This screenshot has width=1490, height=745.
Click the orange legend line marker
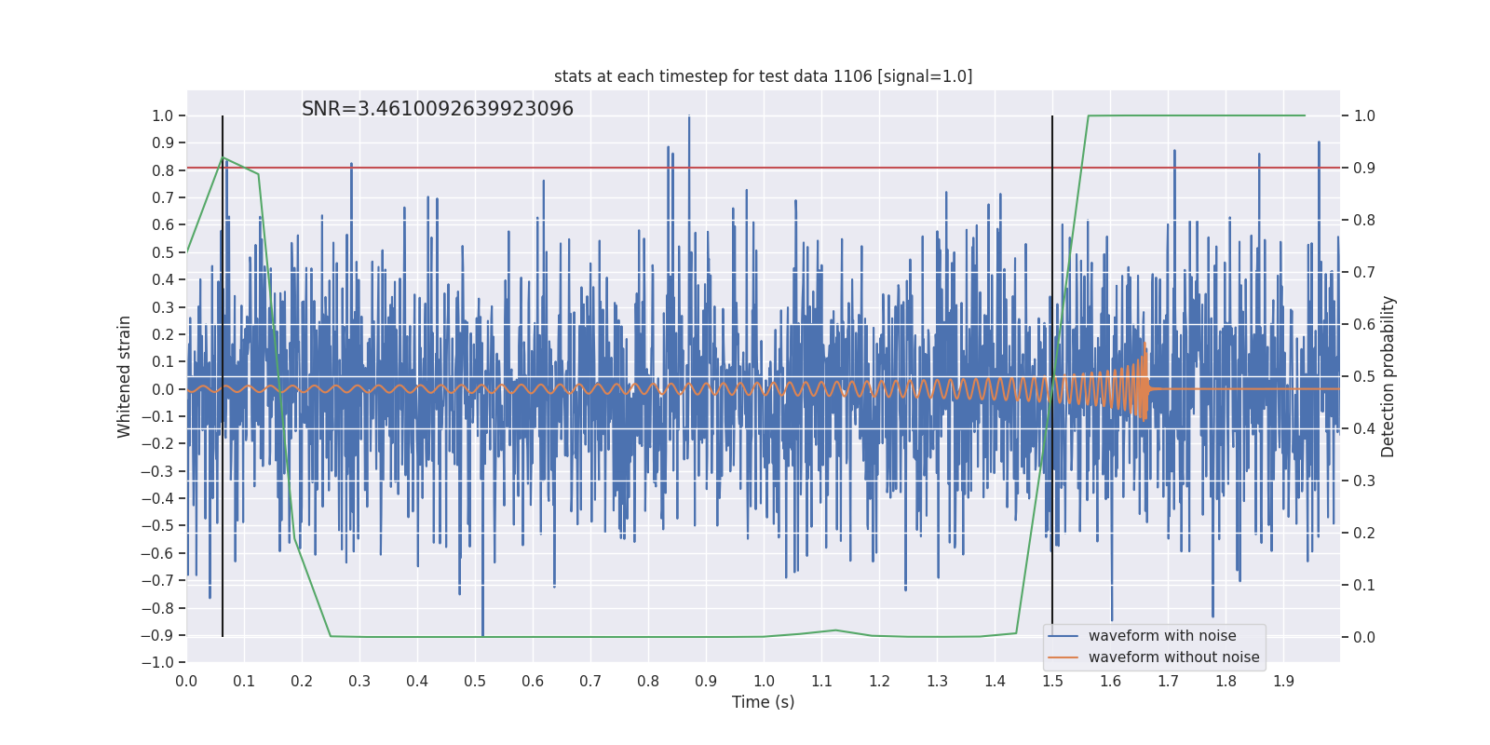click(1063, 657)
